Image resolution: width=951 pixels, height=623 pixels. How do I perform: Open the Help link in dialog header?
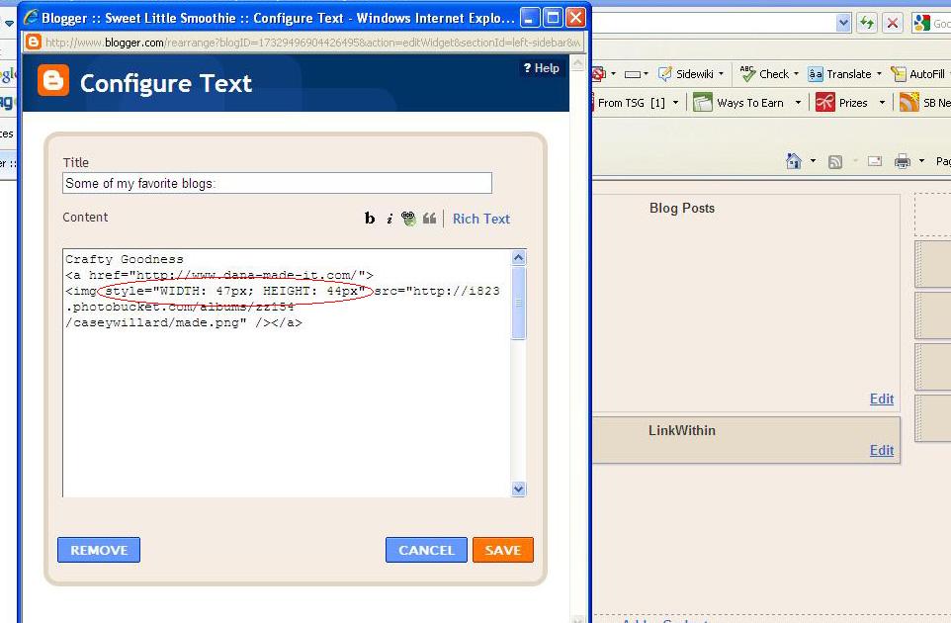tap(542, 68)
